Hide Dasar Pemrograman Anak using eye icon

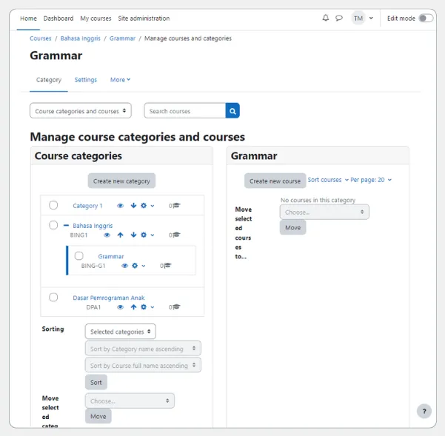pos(121,307)
